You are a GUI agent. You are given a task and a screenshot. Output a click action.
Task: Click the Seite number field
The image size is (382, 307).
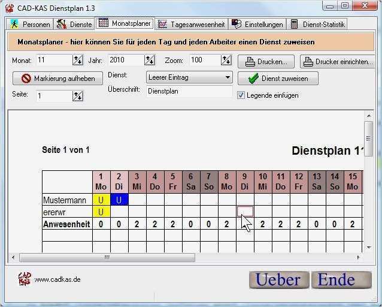(x=54, y=96)
